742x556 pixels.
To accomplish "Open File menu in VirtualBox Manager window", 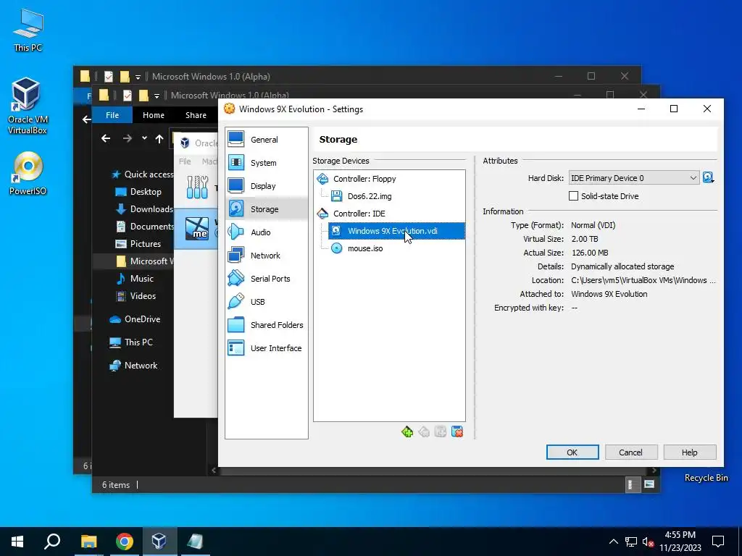I will point(185,161).
